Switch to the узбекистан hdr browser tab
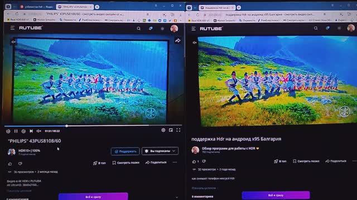 (36, 7)
